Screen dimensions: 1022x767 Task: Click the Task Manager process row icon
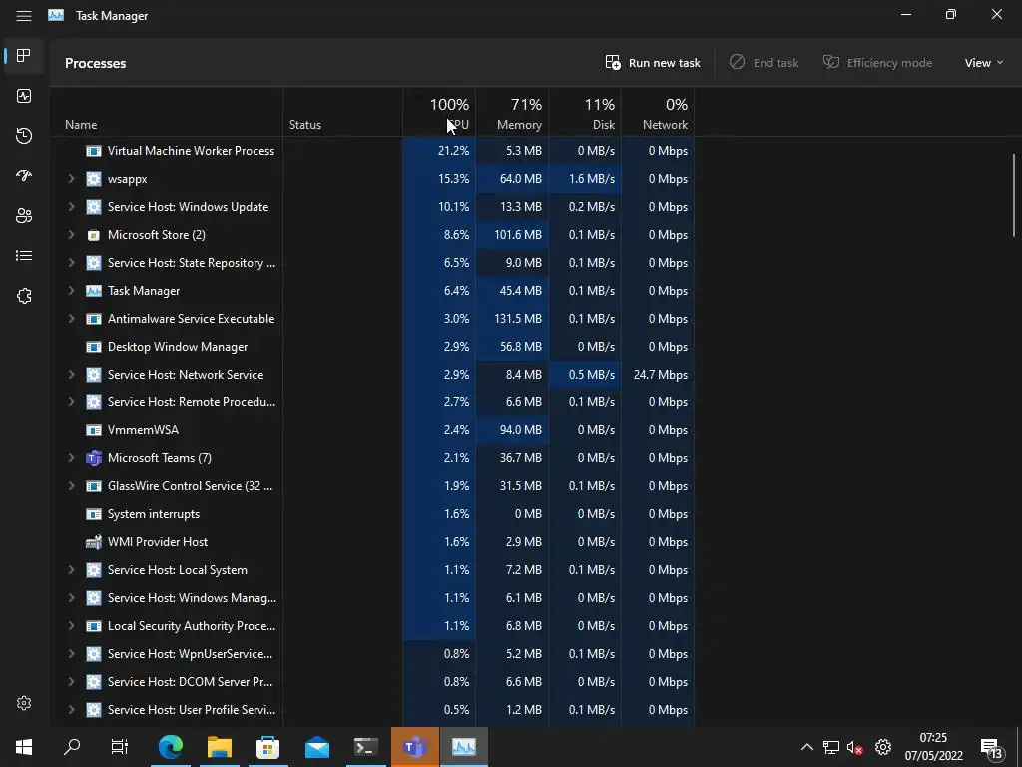click(94, 291)
